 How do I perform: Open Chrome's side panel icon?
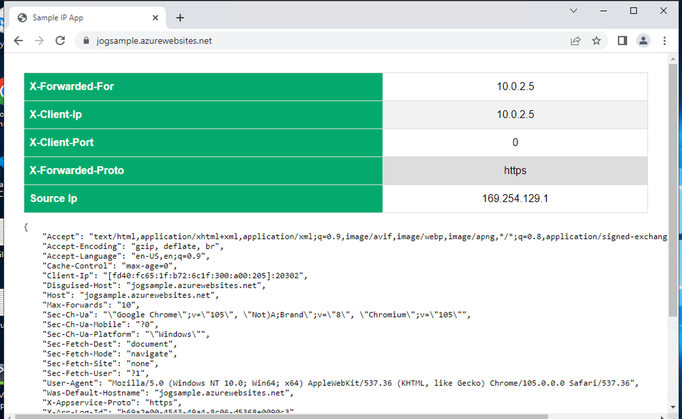click(622, 41)
